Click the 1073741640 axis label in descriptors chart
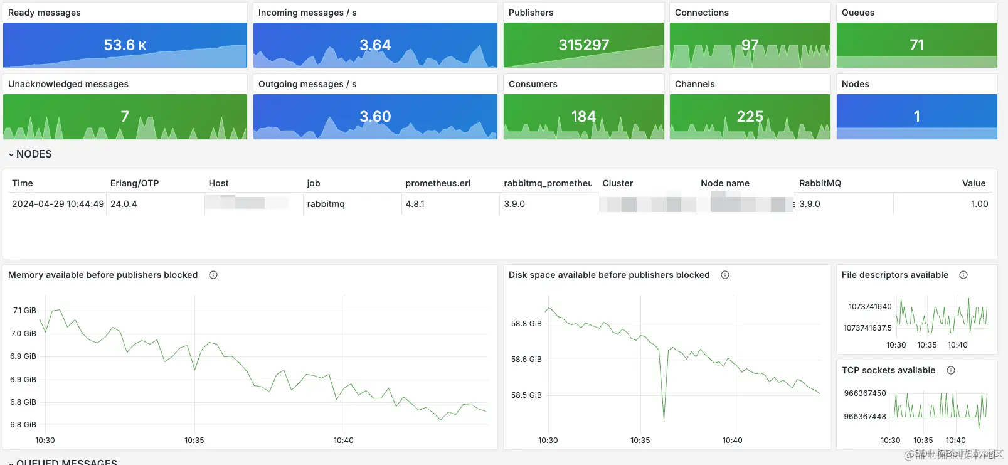1008x465 pixels. click(869, 307)
